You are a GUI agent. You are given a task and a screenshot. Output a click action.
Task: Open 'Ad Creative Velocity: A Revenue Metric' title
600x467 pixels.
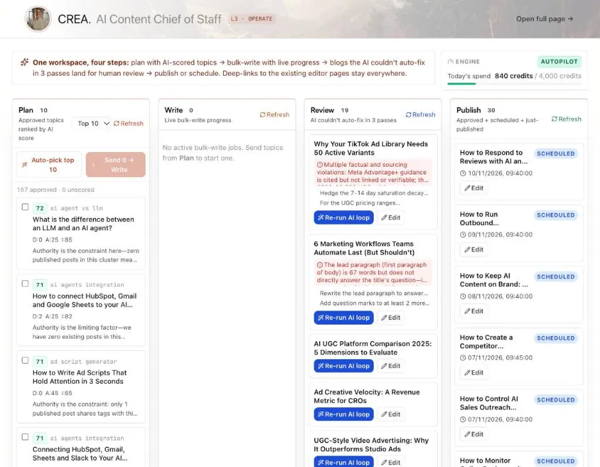(x=367, y=396)
